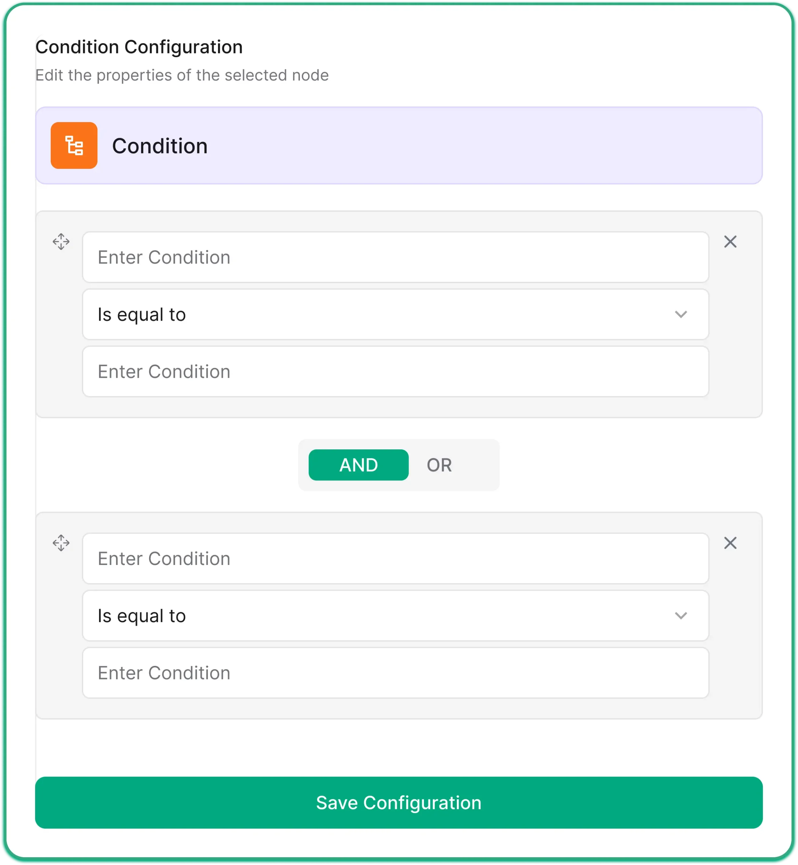Click the 'Condition Configuration' heading
The image size is (798, 865).
click(139, 47)
